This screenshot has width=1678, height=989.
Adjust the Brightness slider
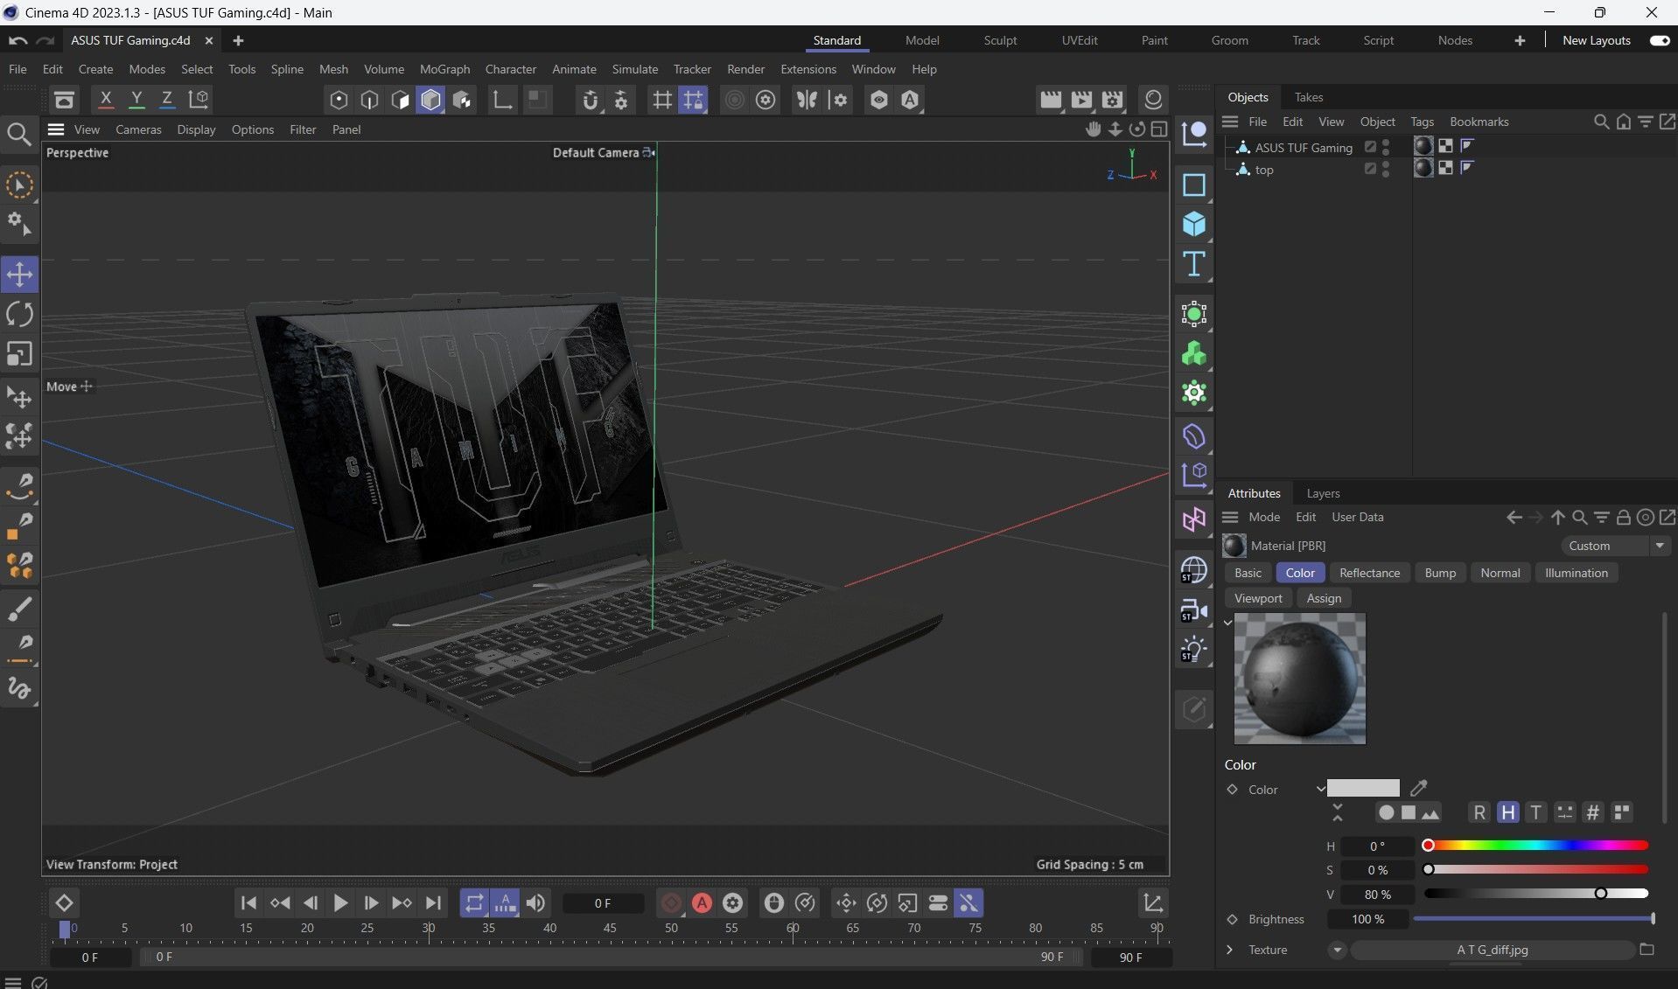[1533, 919]
